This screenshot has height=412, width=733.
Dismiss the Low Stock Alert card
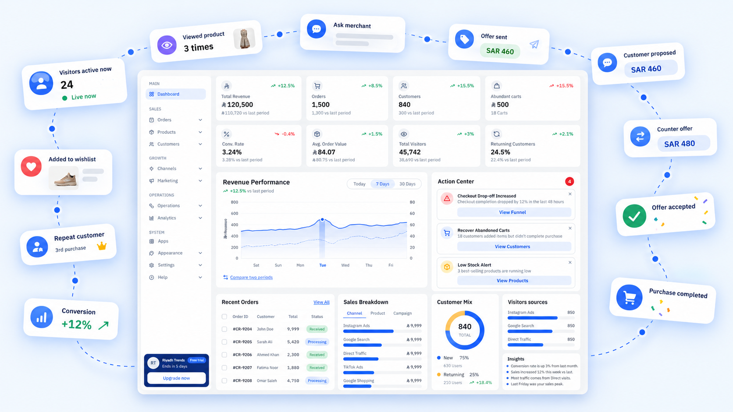coord(570,263)
